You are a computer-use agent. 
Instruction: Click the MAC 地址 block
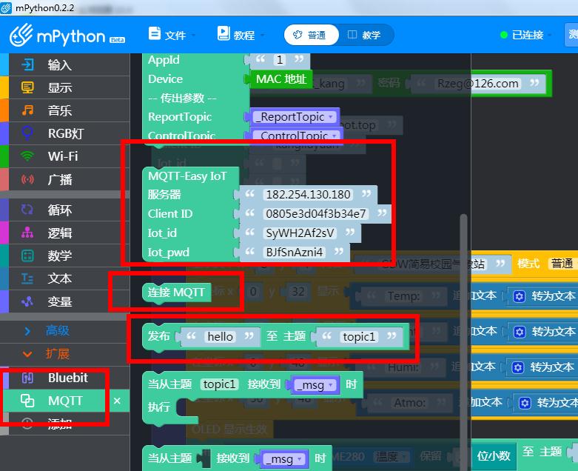(x=281, y=79)
